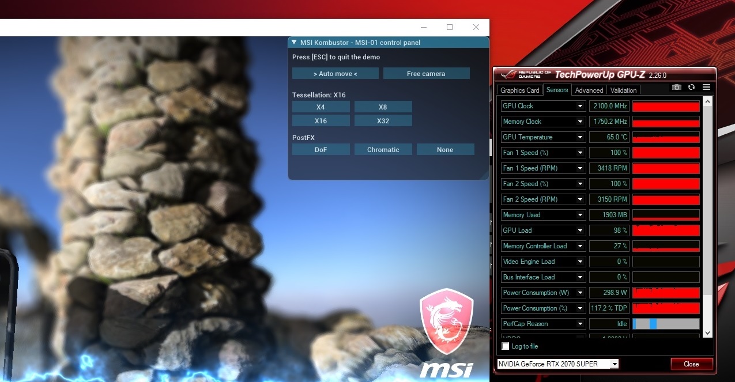The height and width of the screenshot is (382, 735).
Task: Open the NVIDIA GeForce RTX 2070 SUPER selector
Action: coord(557,364)
